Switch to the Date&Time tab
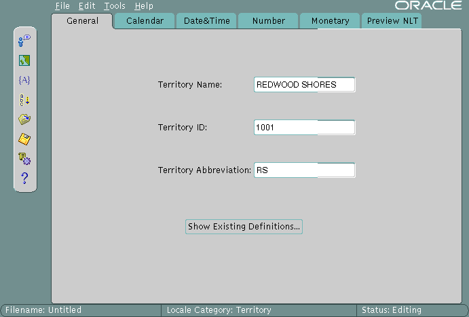 (206, 21)
